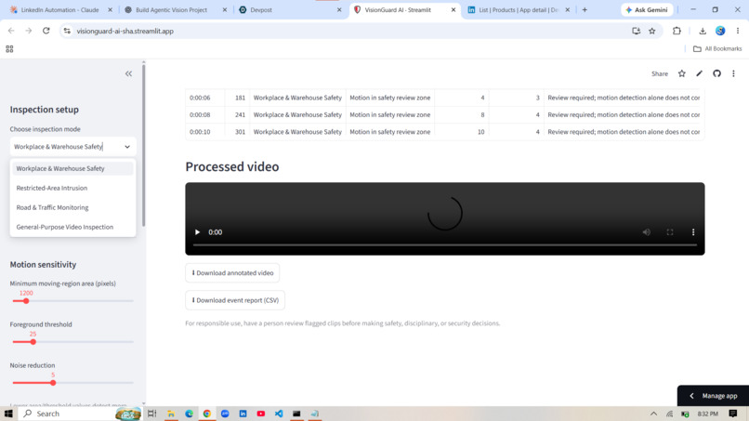
Task: Go back to previous page
Action: point(11,31)
